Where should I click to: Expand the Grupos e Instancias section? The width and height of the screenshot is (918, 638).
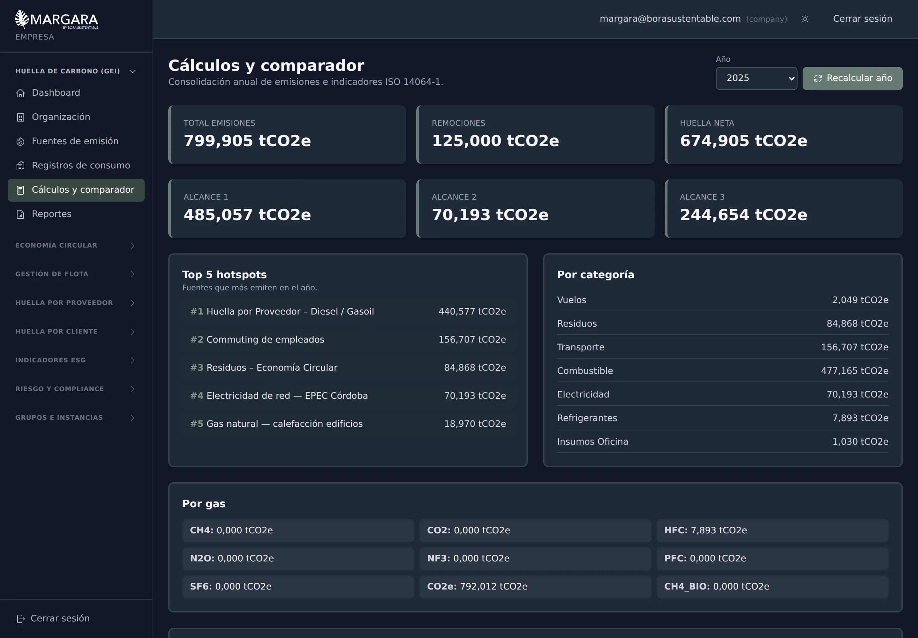[76, 418]
